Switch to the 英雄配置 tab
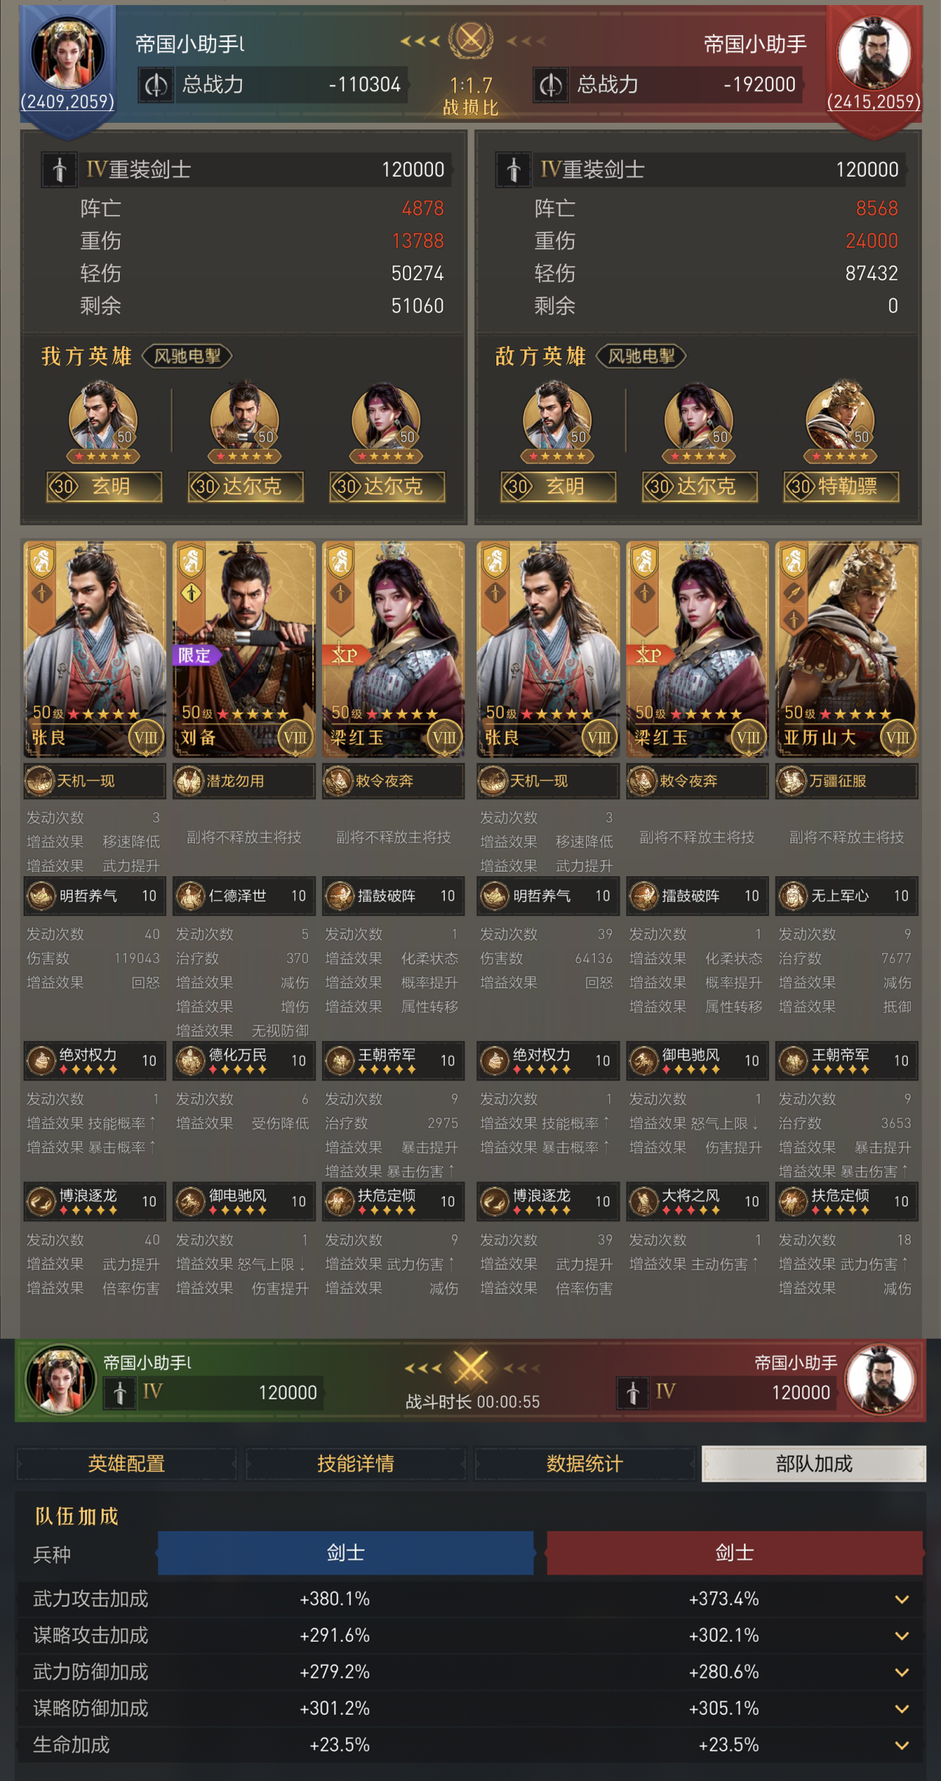941x1781 pixels. click(x=126, y=1463)
